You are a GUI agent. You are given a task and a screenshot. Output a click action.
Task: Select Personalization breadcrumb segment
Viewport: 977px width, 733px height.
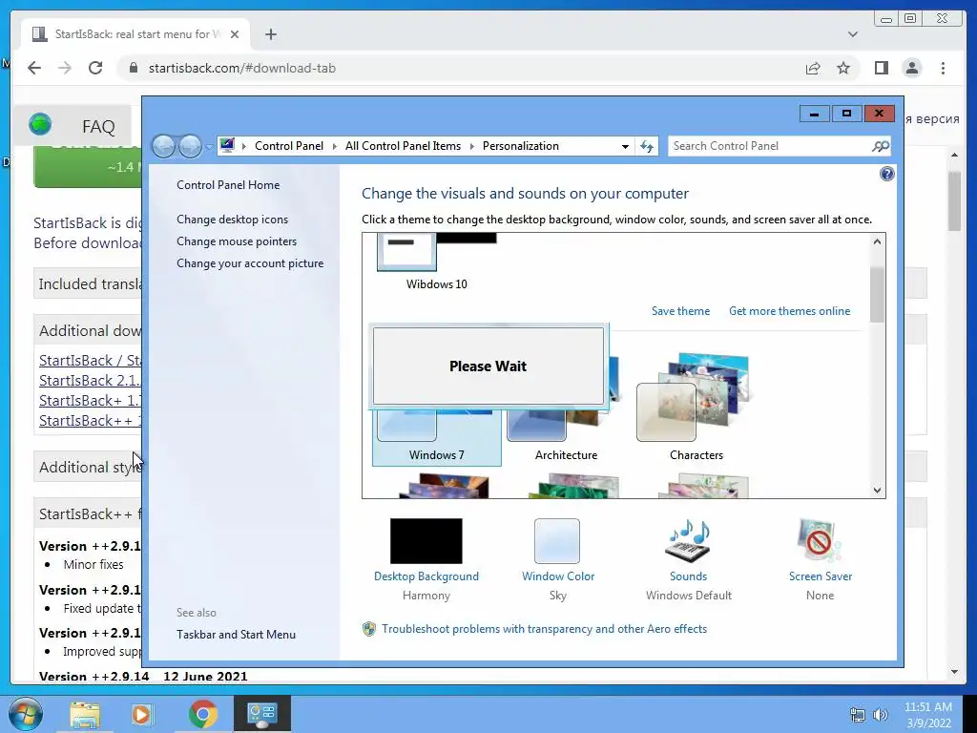pyautogui.click(x=521, y=146)
